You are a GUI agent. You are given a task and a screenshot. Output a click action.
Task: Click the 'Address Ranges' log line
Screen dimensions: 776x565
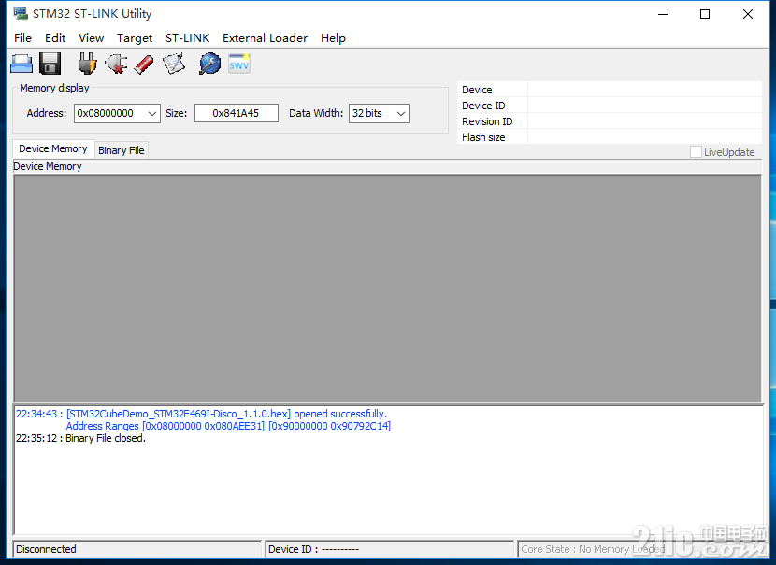(x=228, y=426)
